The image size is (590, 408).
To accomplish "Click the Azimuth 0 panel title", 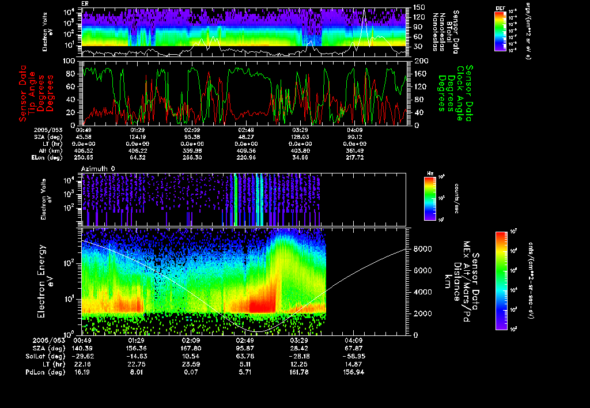I will [98, 169].
